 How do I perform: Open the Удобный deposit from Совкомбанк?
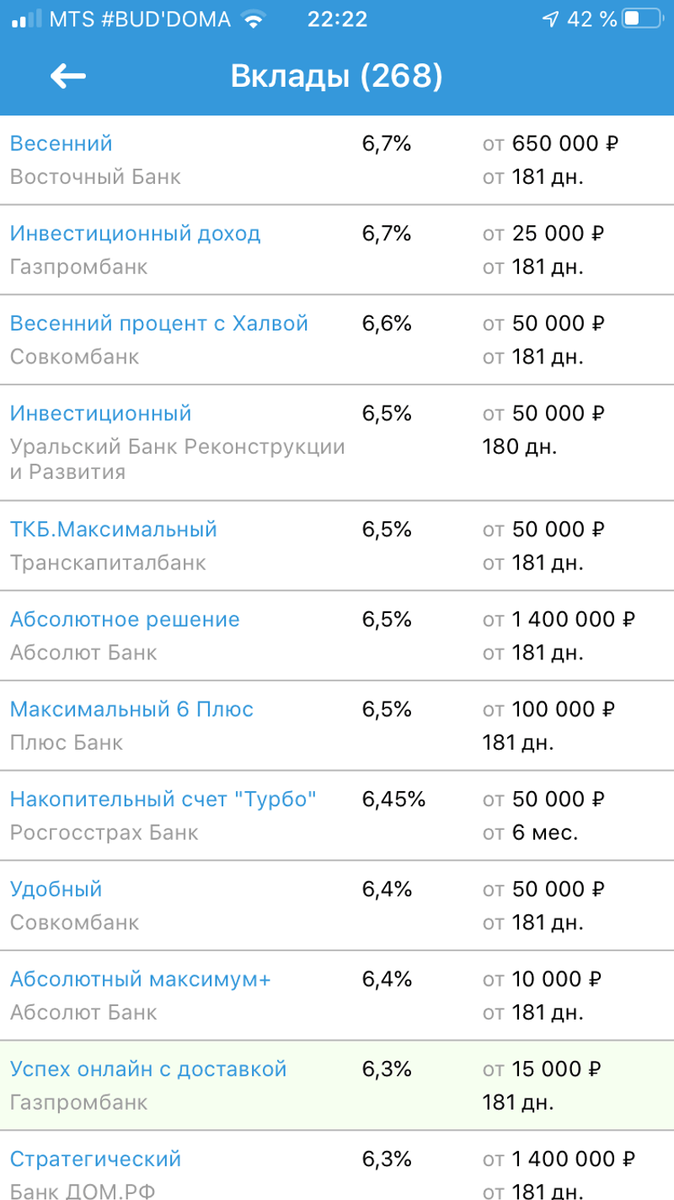point(56,890)
